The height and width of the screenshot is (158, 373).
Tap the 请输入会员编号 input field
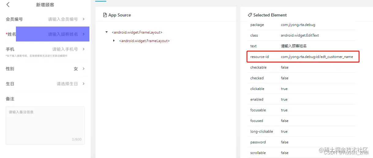63,19
